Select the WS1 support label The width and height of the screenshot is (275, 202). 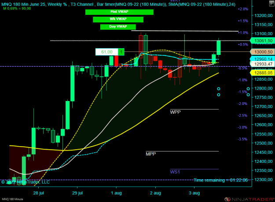(x=175, y=172)
